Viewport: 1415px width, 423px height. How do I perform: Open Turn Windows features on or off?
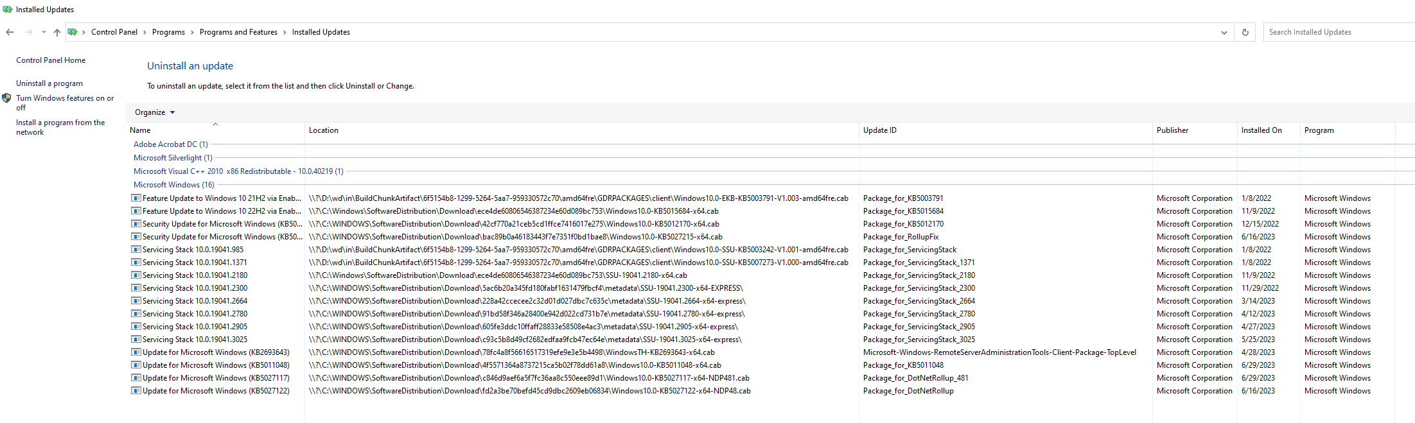(x=65, y=103)
